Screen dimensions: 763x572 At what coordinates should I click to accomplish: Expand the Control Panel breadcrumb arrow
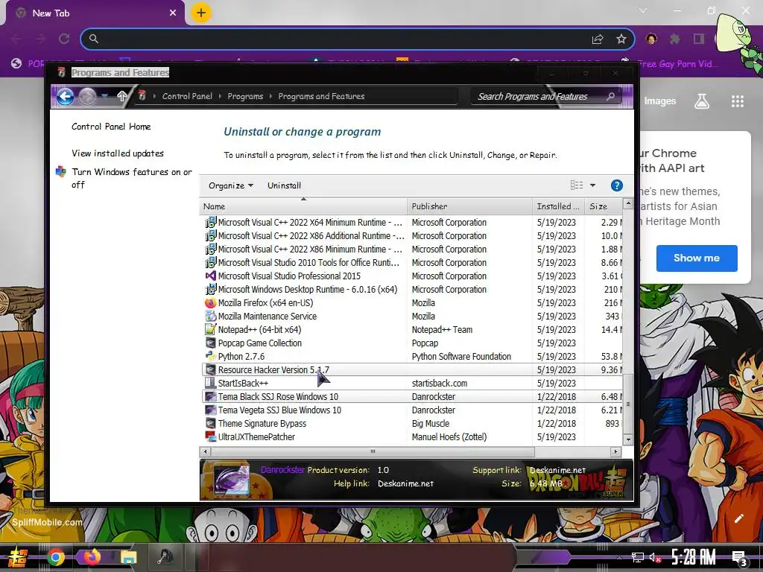click(220, 96)
